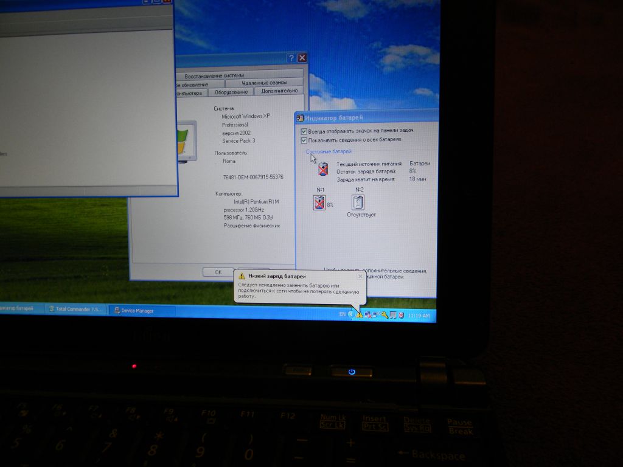The width and height of the screenshot is (623, 467).
Task: Select battery No.1 icon showing 8%
Action: [x=319, y=202]
